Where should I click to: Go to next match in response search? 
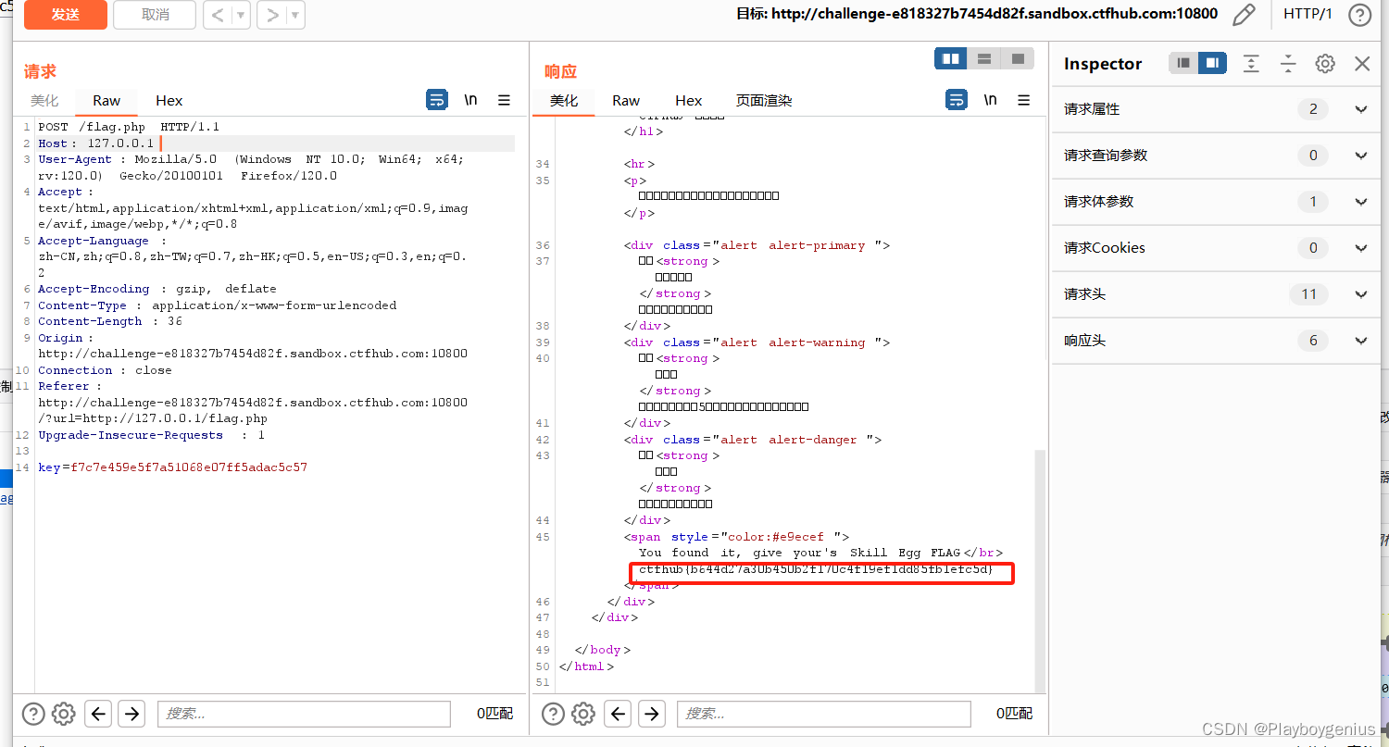(652, 714)
